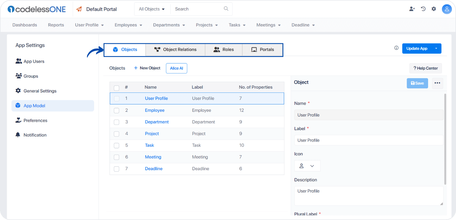Click the Alice AI button
456x220 pixels.
(x=177, y=68)
